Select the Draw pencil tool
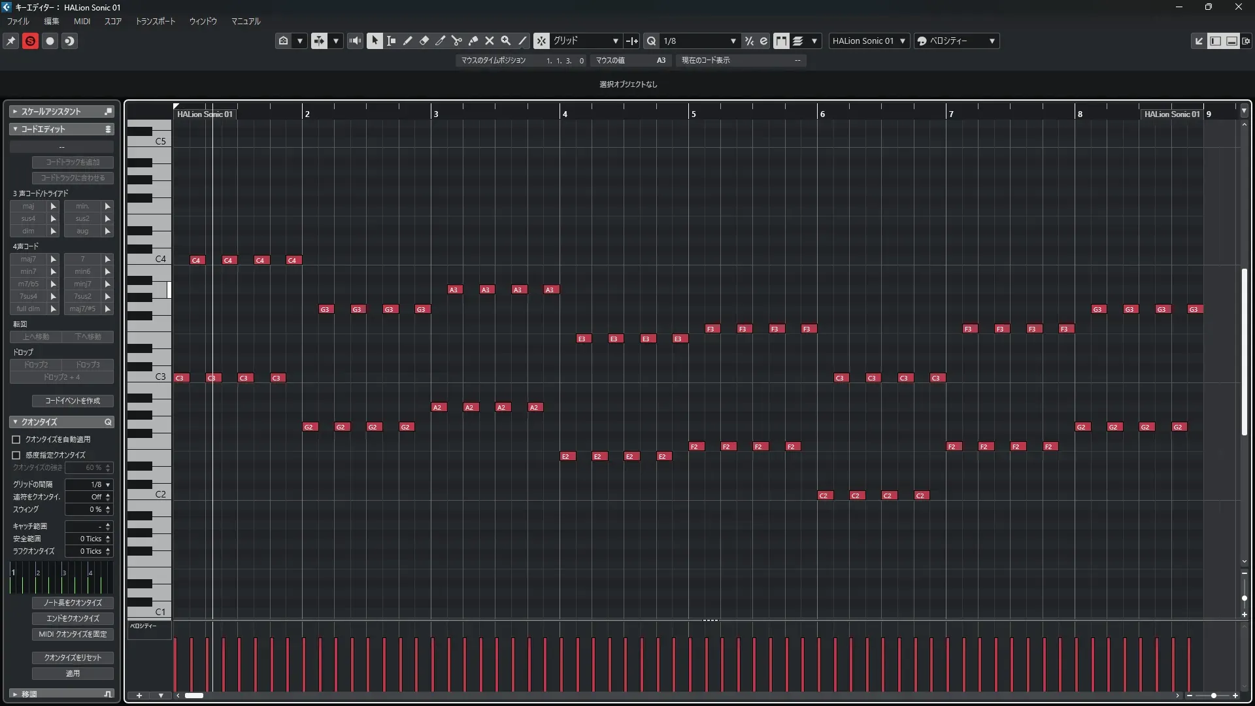 [x=407, y=41]
